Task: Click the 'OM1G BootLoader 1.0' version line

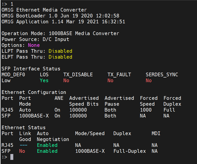Action: pyautogui.click(x=60, y=16)
